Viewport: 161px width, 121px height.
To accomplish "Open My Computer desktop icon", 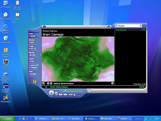I will [6, 4].
